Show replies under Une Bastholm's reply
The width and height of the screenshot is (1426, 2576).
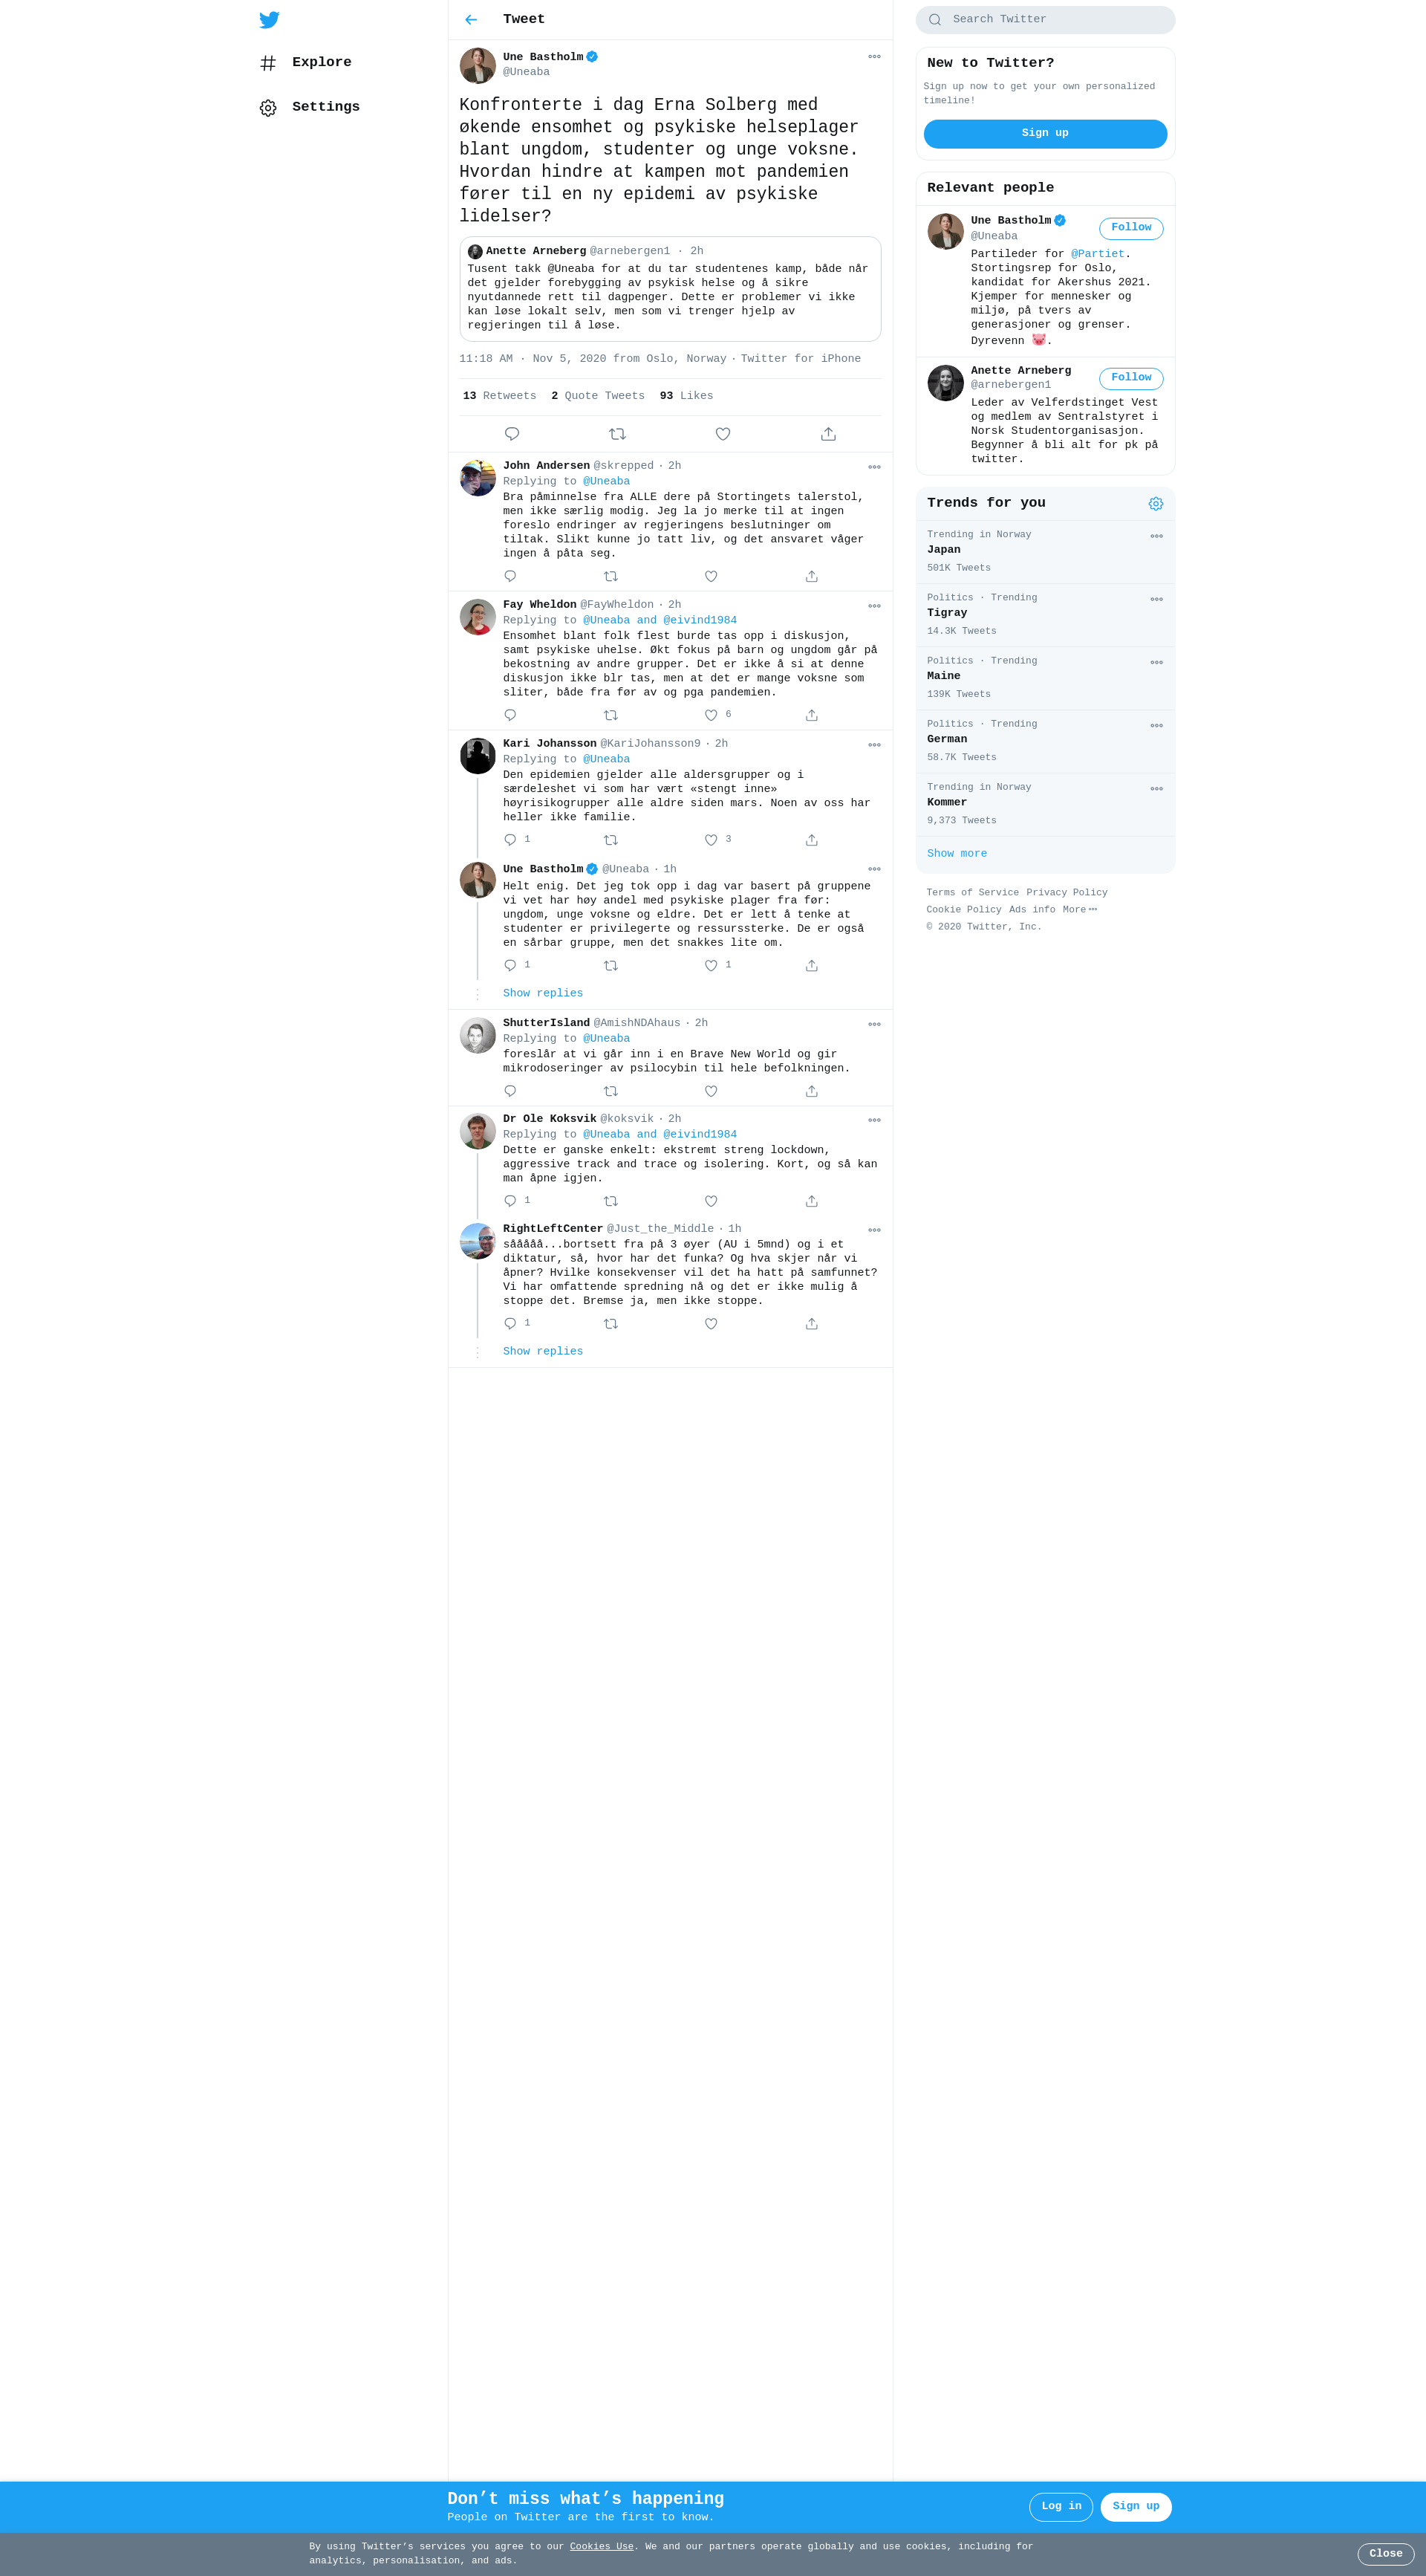click(x=543, y=993)
